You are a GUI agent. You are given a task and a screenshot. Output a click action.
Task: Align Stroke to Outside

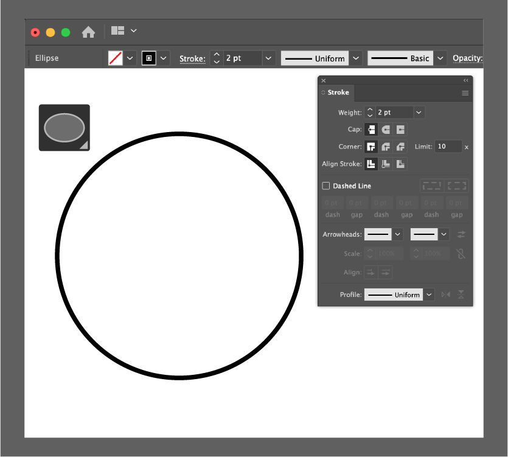(x=400, y=164)
